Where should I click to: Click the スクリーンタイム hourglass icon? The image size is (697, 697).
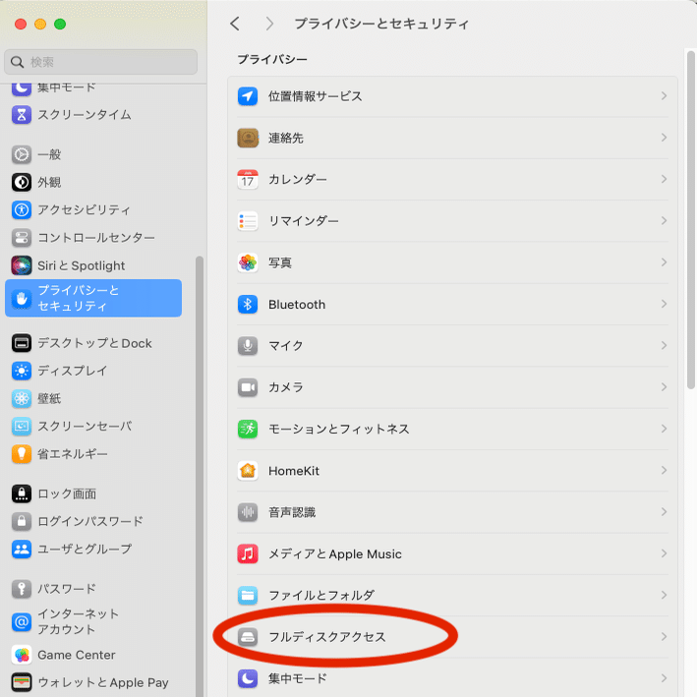point(22,115)
